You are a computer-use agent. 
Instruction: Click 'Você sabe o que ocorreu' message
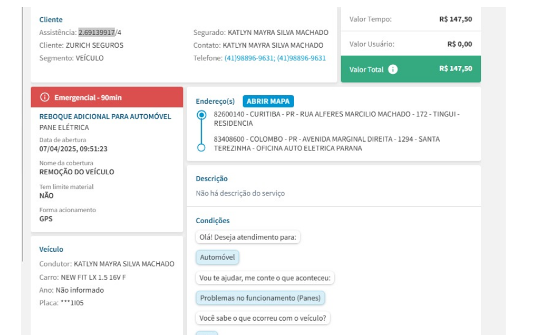tap(263, 318)
